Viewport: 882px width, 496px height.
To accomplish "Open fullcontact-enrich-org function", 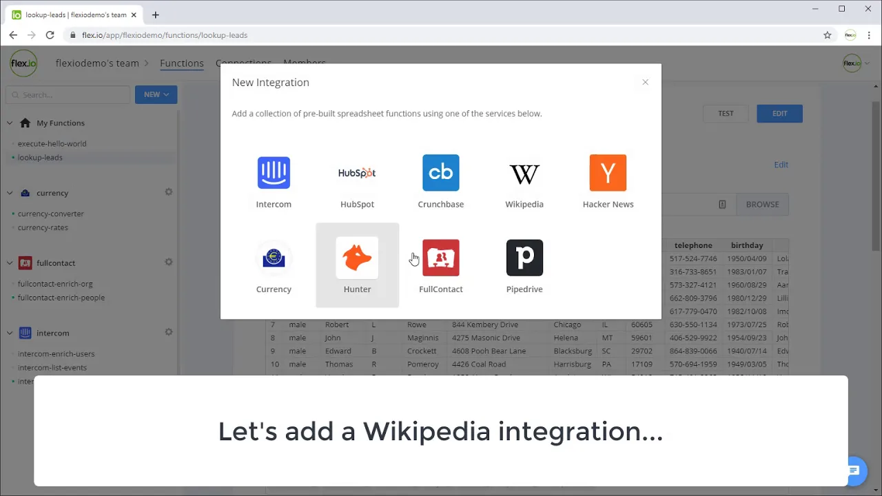I will [x=55, y=284].
